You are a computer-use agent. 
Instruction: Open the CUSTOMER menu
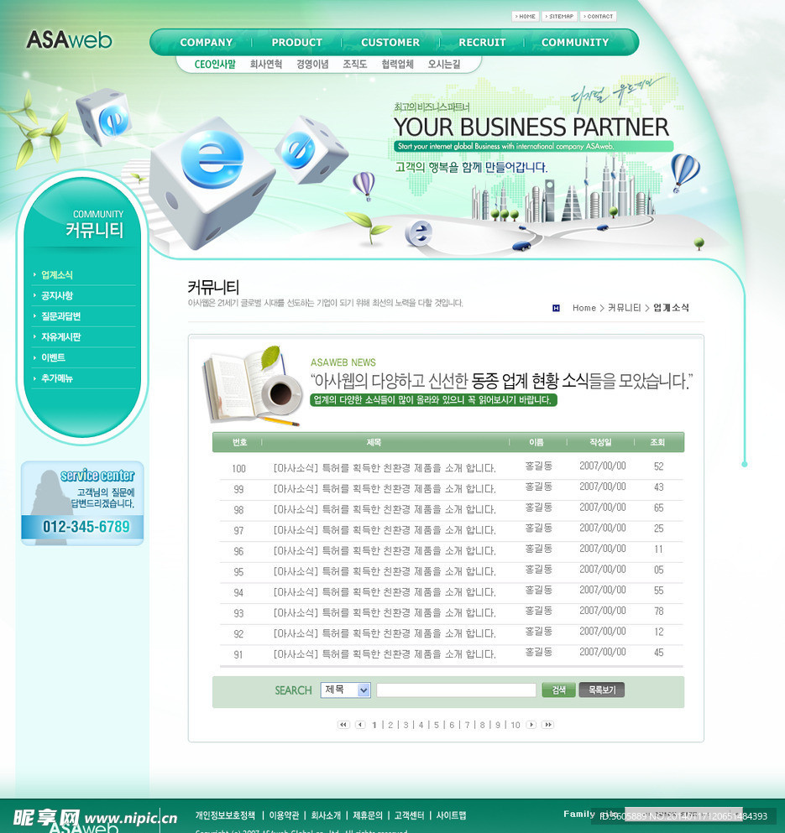tap(390, 43)
